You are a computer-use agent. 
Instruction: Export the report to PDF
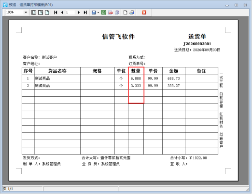tap(111, 13)
